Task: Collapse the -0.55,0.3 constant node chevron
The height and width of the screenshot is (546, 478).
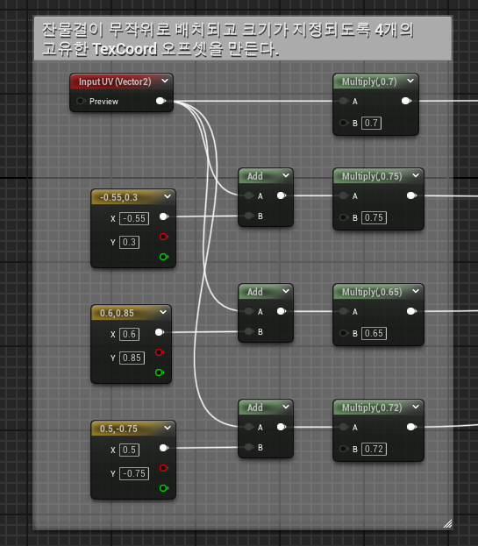Action: pyautogui.click(x=168, y=196)
